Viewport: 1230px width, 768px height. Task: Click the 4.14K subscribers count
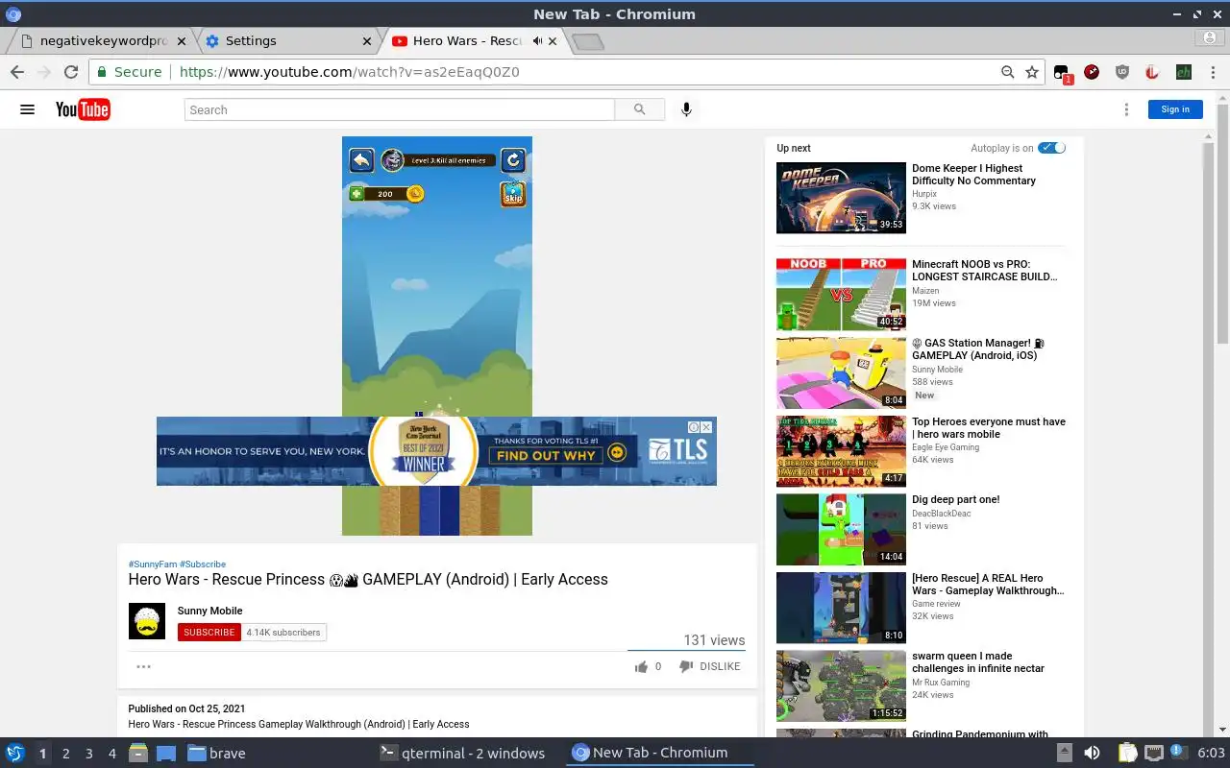pos(283,632)
